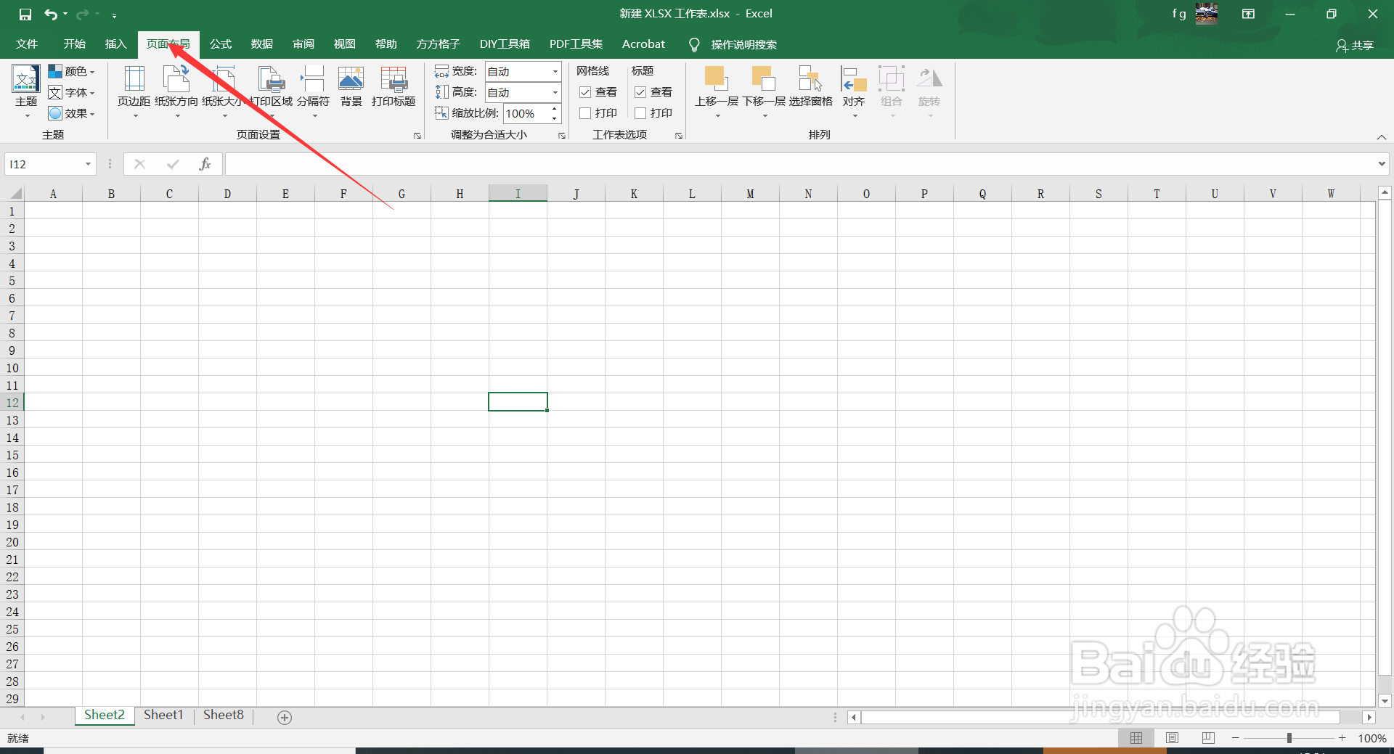Switch to the Acrobat tab

pyautogui.click(x=643, y=44)
